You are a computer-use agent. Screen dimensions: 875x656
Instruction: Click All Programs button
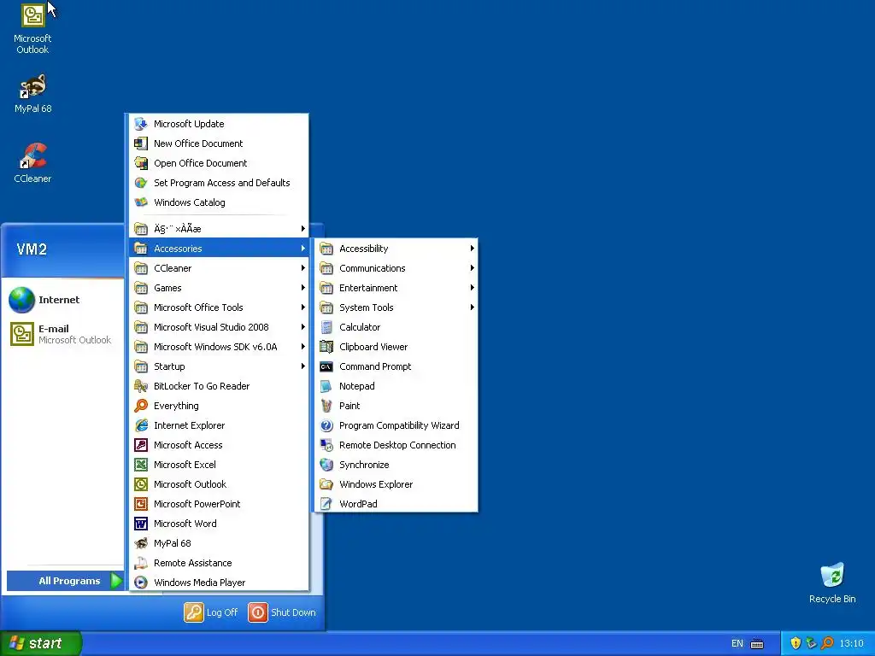[x=65, y=581]
